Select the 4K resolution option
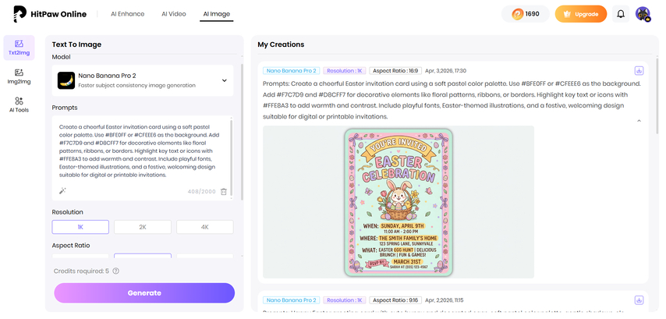The height and width of the screenshot is (319, 666). (x=204, y=227)
